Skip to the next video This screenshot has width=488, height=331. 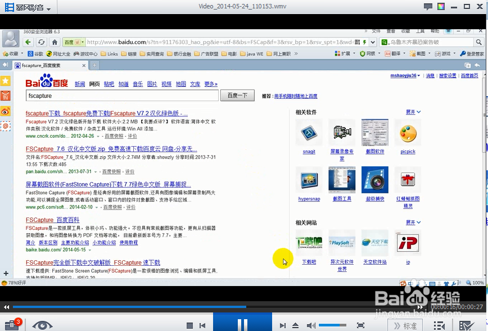(282, 325)
